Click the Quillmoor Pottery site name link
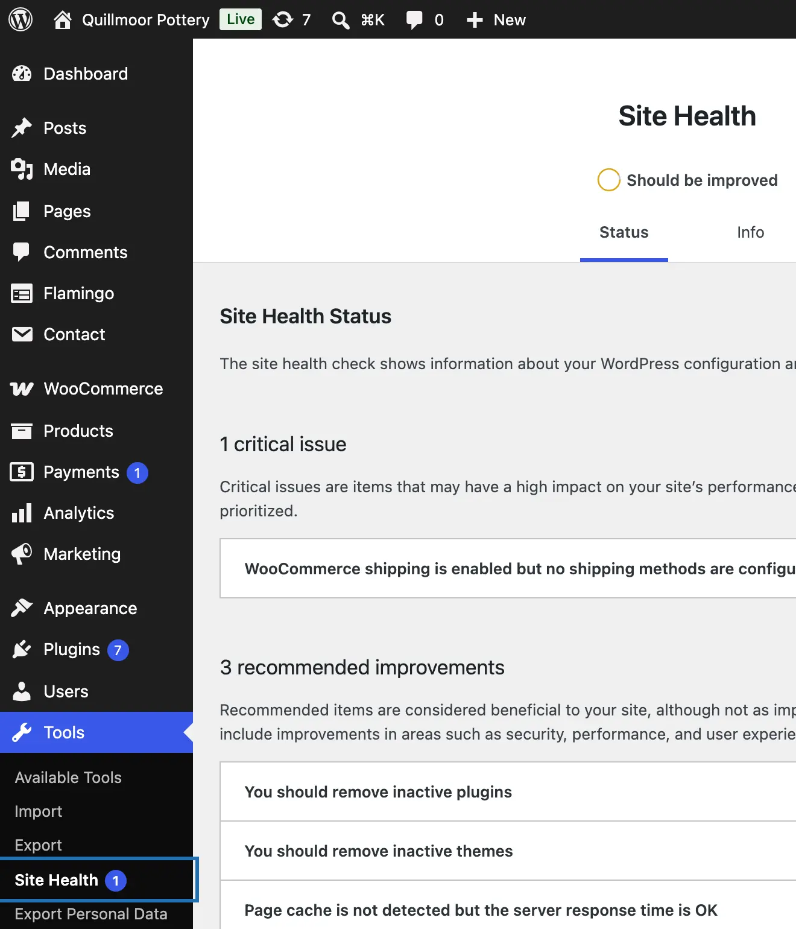Viewport: 796px width, 929px height. click(146, 20)
